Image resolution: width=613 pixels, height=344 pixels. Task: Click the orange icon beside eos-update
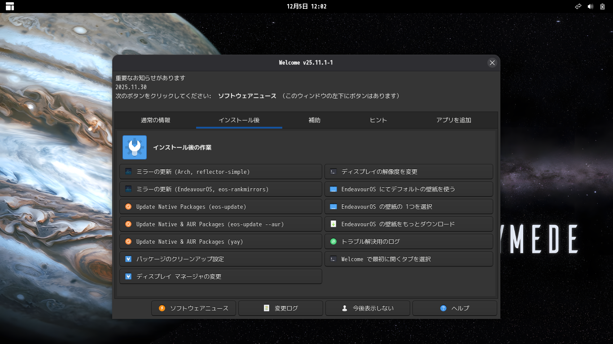click(x=128, y=206)
